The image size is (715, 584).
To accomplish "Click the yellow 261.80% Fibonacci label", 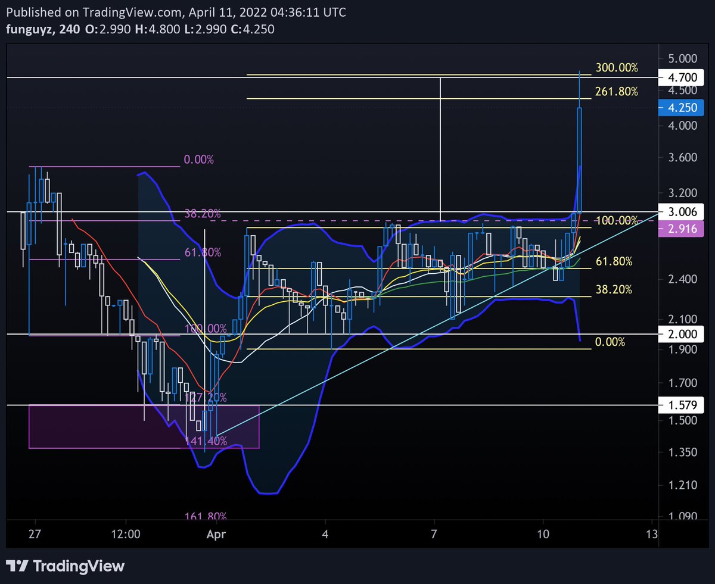I will click(616, 92).
